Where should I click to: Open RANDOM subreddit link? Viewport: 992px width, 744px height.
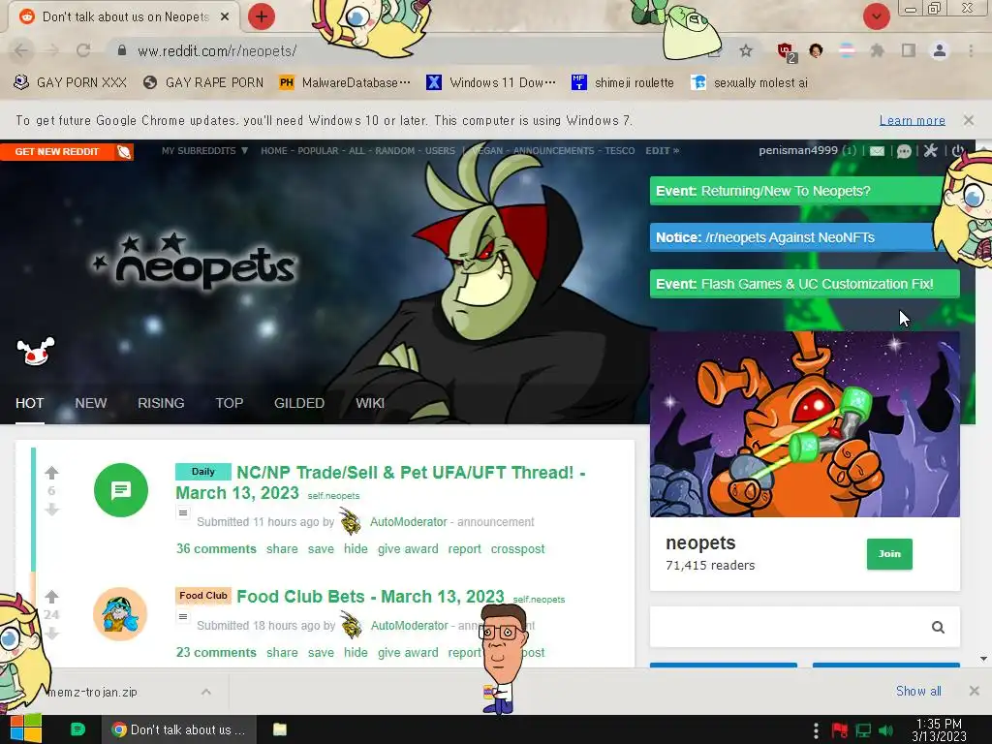point(395,150)
